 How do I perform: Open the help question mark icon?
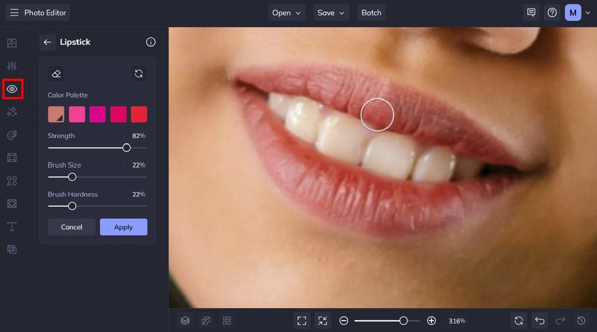(552, 13)
